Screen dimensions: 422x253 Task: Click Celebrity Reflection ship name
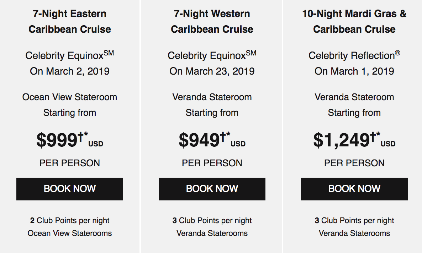(354, 55)
